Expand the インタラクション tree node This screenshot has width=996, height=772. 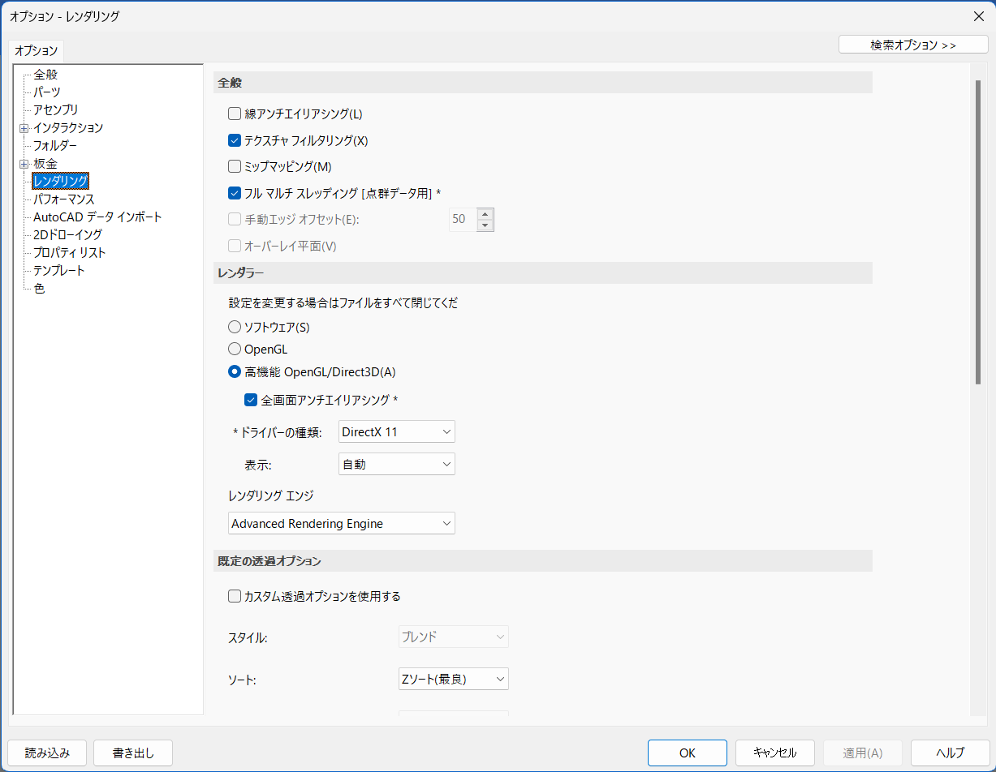tap(24, 127)
